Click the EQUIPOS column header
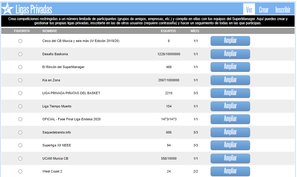Image resolution: width=297 pixels, height=177 pixels. (x=168, y=31)
